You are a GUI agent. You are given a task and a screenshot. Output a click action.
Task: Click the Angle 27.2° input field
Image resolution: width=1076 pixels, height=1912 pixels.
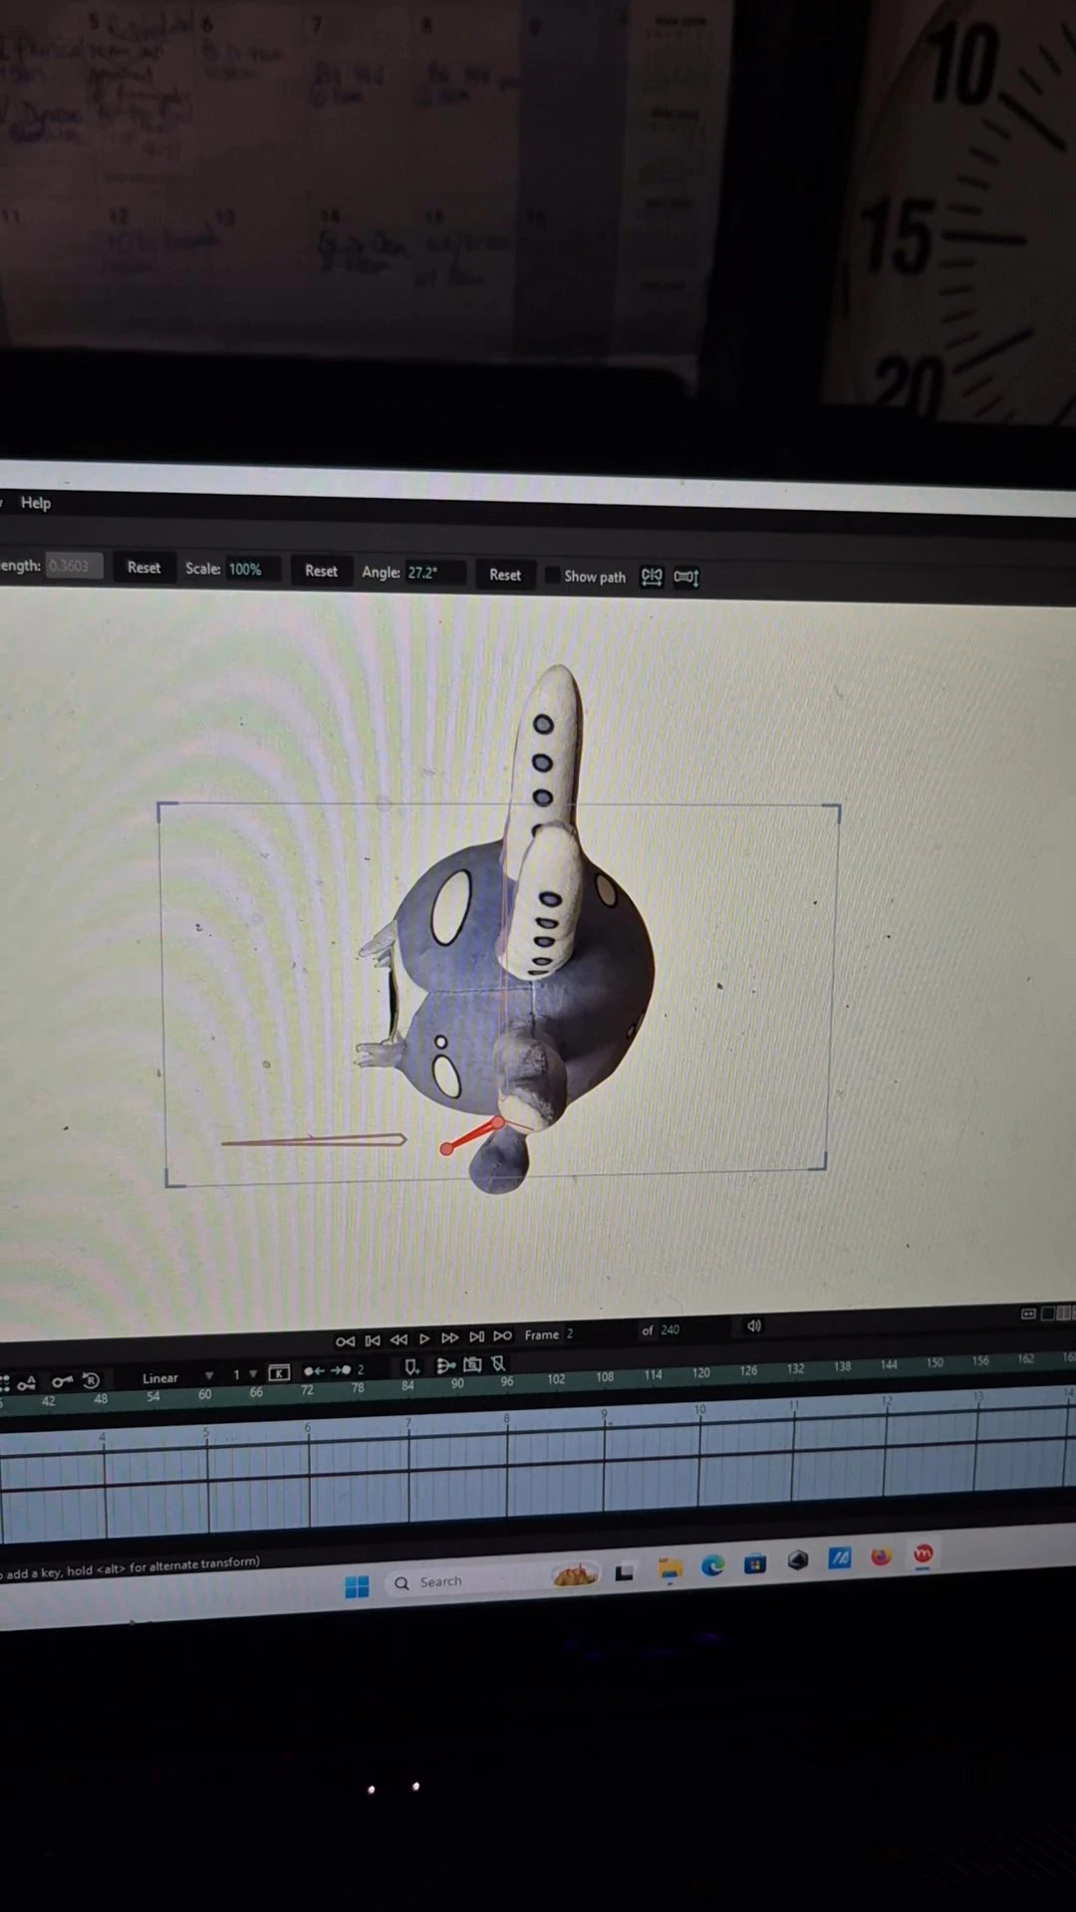click(434, 573)
